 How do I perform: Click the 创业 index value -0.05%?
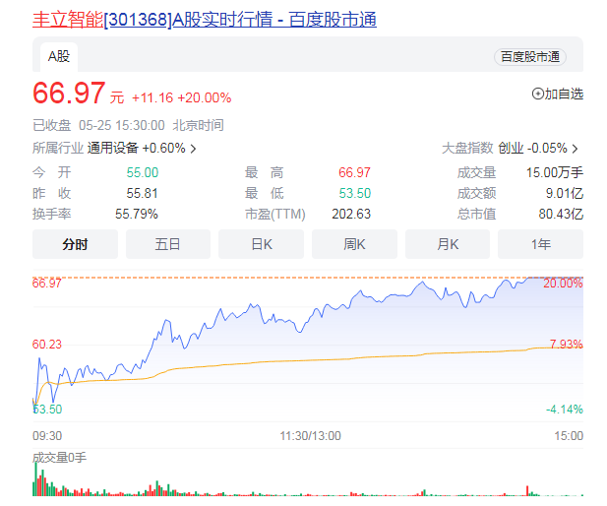click(546, 149)
